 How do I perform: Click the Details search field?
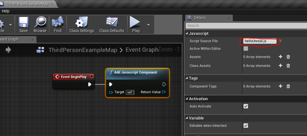pyautogui.click(x=246, y=26)
